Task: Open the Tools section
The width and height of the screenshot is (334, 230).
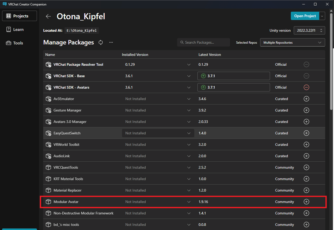Action: 18,43
